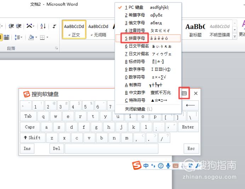Click the Esc key on soft keyboard

tap(191, 149)
